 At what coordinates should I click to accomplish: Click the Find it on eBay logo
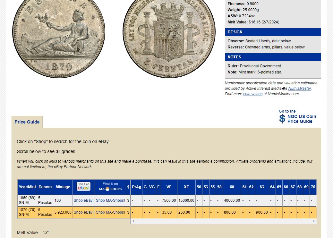(83, 187)
